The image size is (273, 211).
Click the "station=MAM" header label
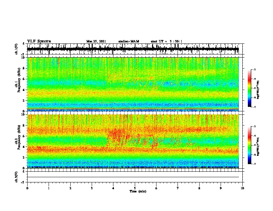pyautogui.click(x=129, y=41)
